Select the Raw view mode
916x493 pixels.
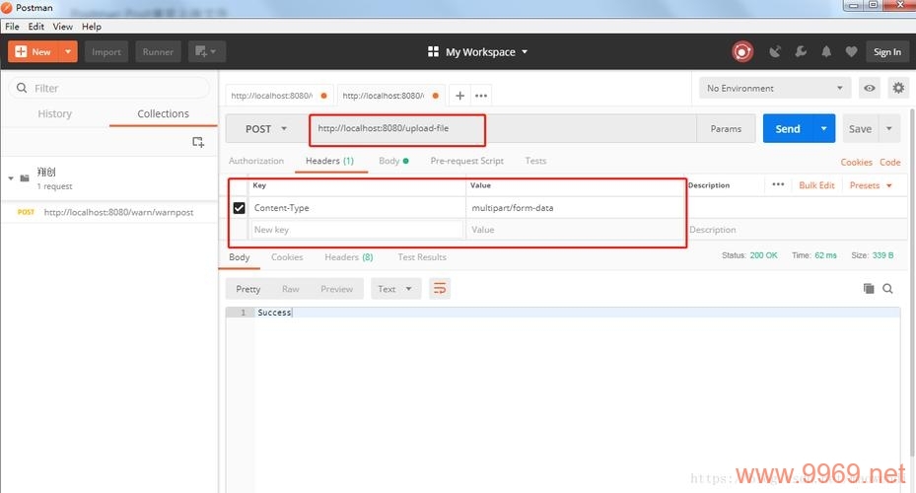(x=290, y=289)
